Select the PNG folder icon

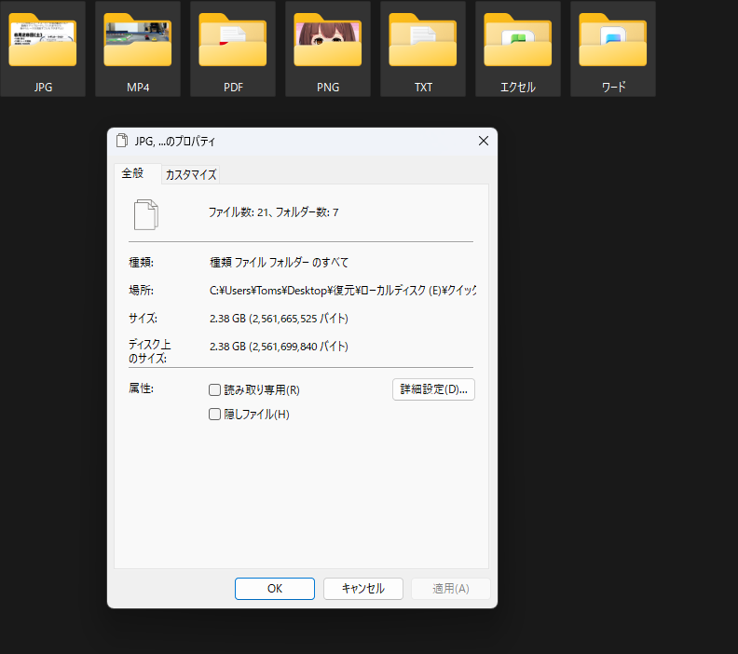point(328,42)
